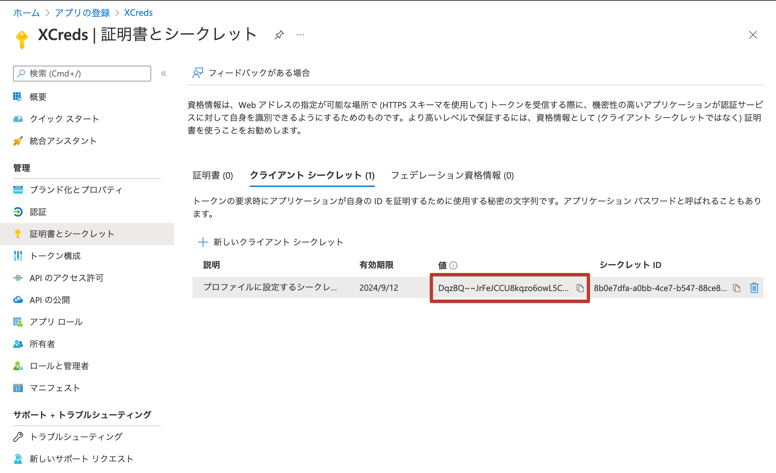Viewport: 776px width, 473px height.
Task: Click the Dqz8Q~~JrFeJCCU8kqzo6owL5C... value text
Action: click(503, 288)
